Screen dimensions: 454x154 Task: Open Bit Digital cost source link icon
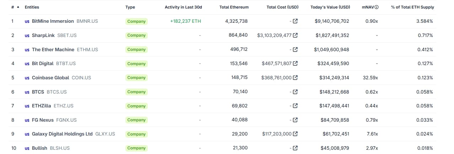point(295,64)
